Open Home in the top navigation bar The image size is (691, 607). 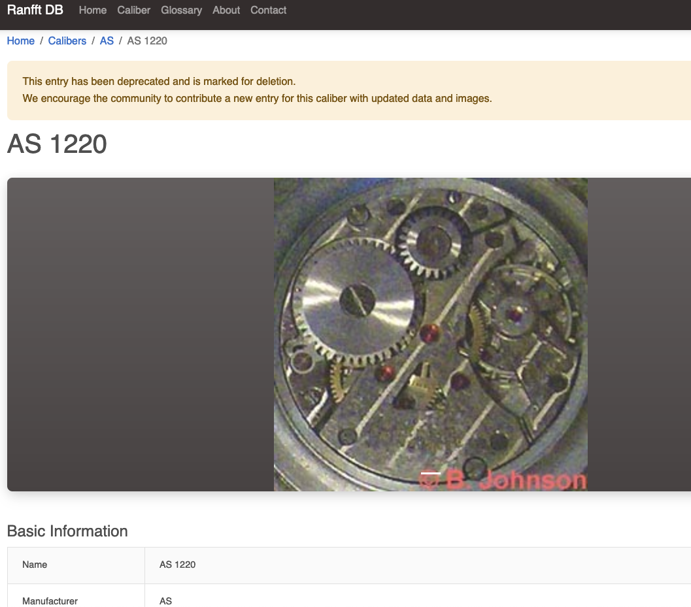click(x=92, y=10)
